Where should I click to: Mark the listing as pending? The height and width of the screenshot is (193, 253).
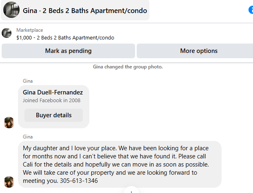coord(68,51)
